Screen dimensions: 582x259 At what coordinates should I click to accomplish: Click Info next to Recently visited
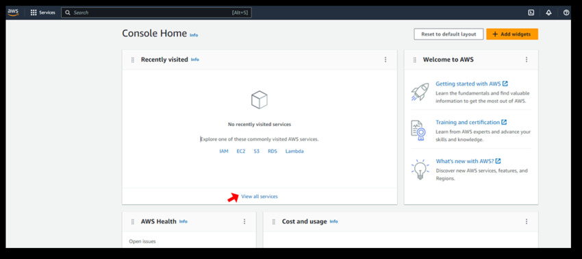[195, 60]
